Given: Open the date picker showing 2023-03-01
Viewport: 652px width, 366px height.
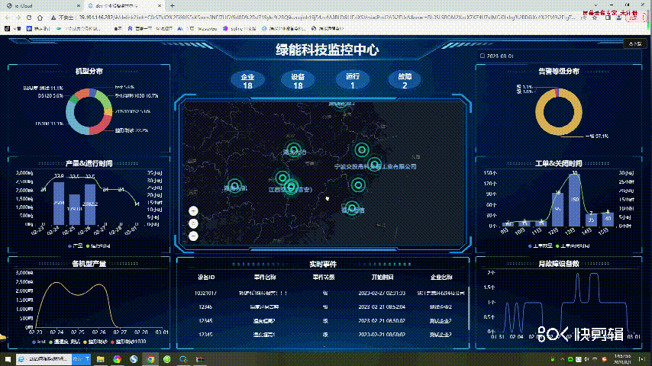Looking at the screenshot, I should tap(496, 56).
